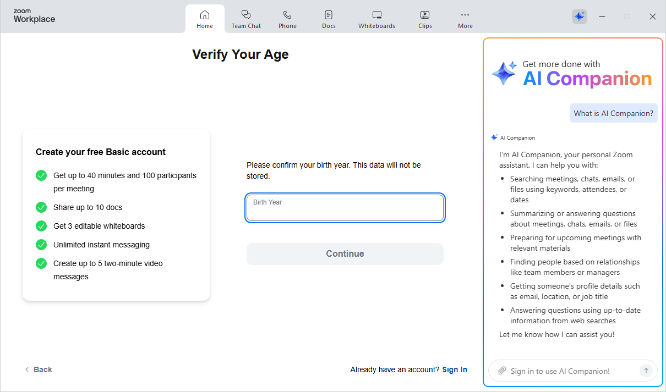
Task: Click the Sign In link
Action: pos(454,369)
